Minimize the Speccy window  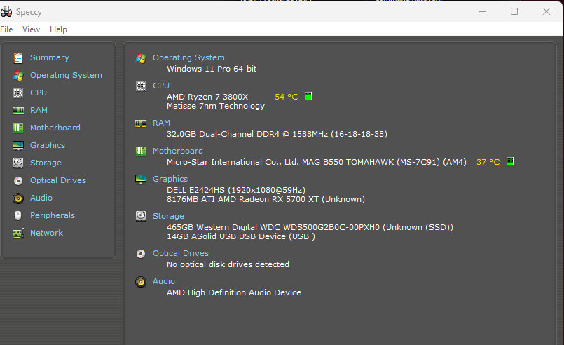(x=482, y=11)
